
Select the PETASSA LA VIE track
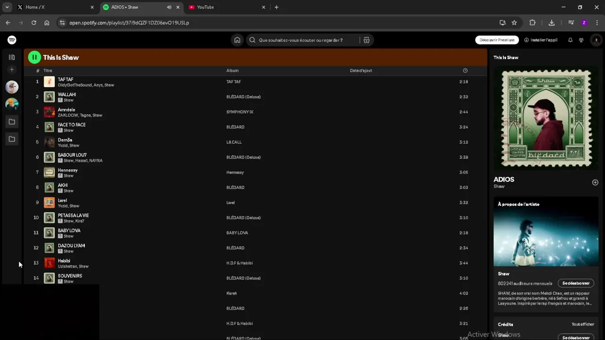point(255,218)
